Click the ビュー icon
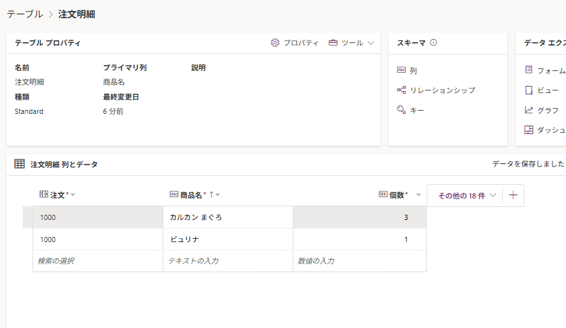The image size is (566, 328). pos(529,90)
